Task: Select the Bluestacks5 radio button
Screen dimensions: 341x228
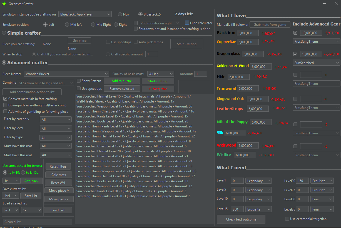Action: [141, 14]
